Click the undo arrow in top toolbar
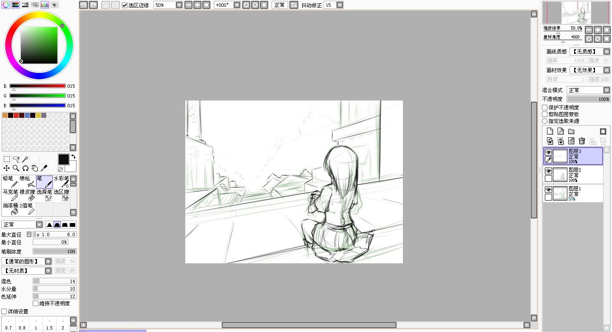Image resolution: width=612 pixels, height=332 pixels. coord(83,5)
